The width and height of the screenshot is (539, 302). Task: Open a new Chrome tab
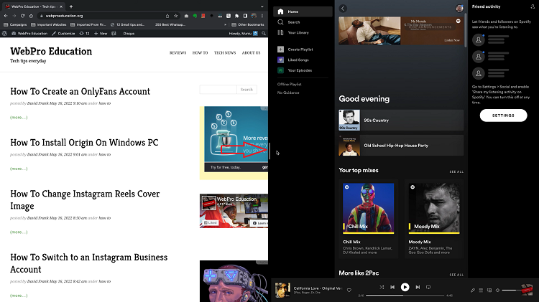point(71,6)
